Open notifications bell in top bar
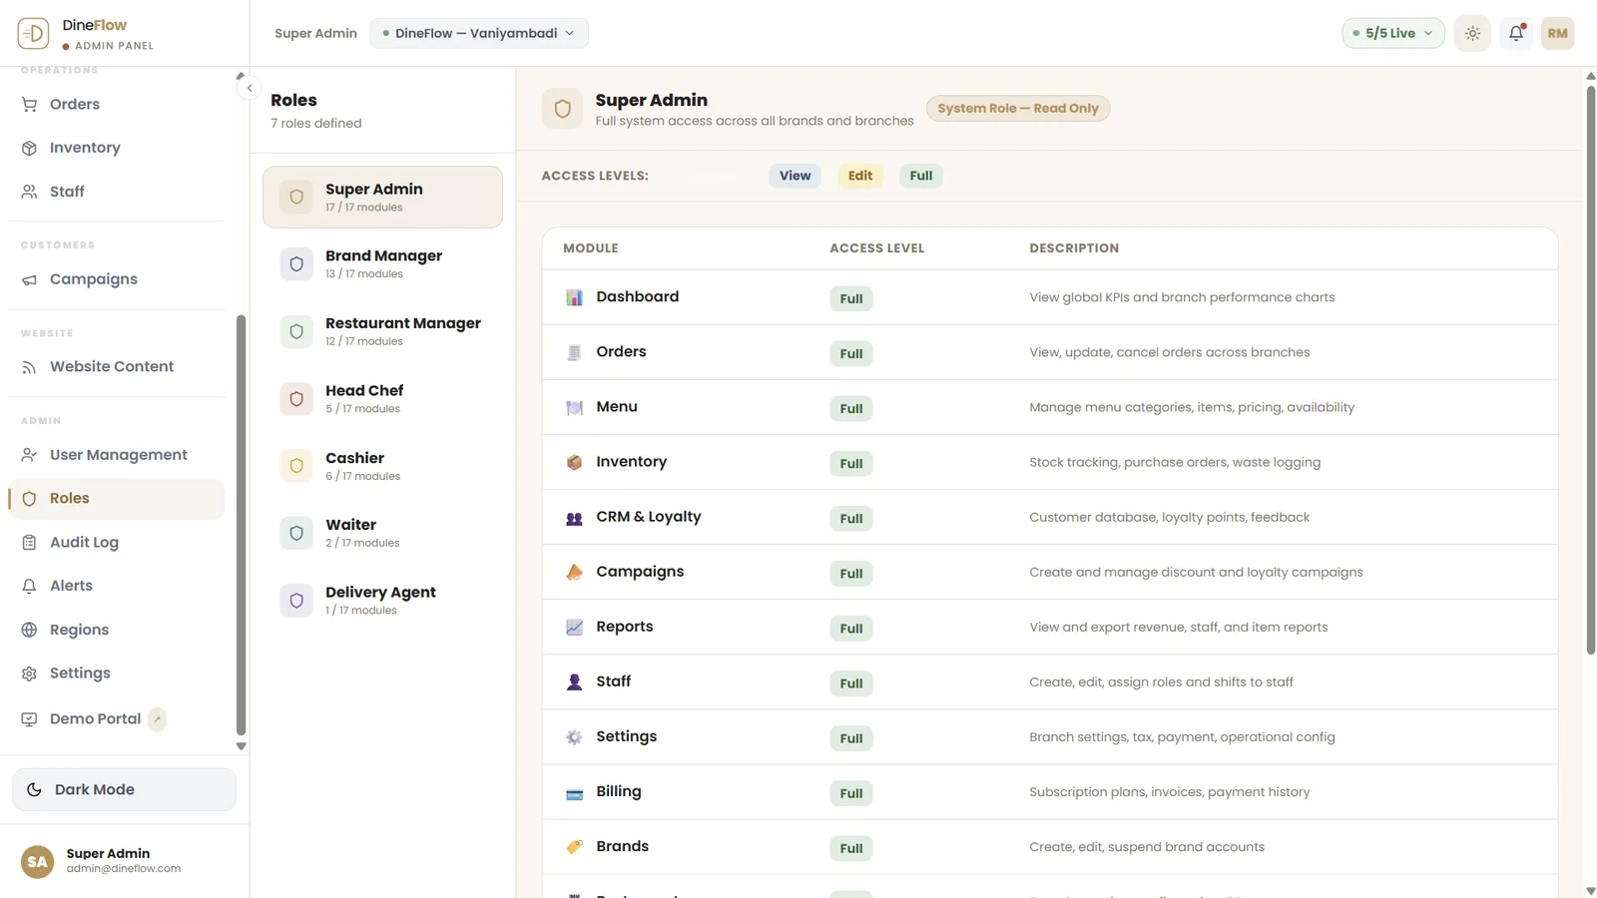Screen dimensions: 1597x898 [x=1516, y=33]
